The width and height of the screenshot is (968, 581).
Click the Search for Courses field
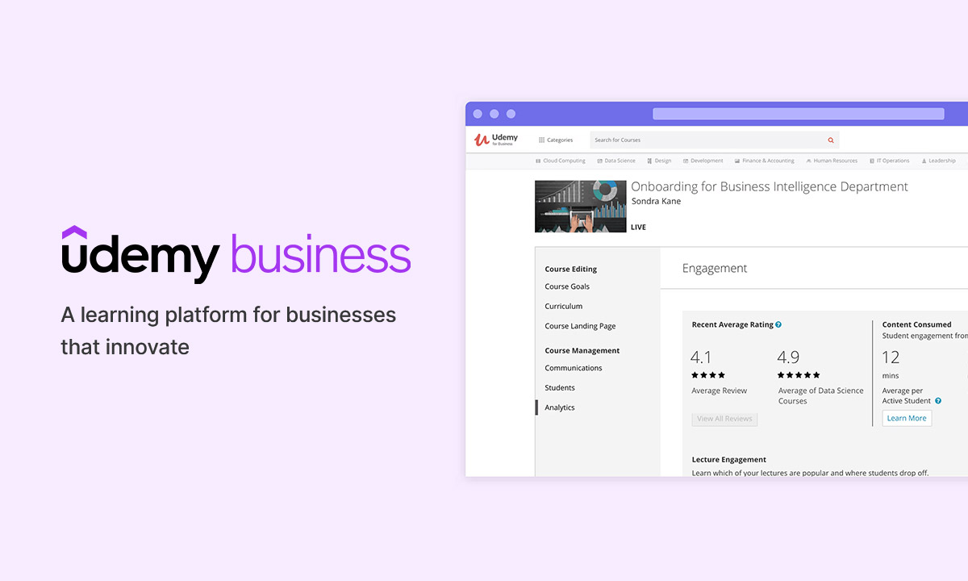[714, 140]
